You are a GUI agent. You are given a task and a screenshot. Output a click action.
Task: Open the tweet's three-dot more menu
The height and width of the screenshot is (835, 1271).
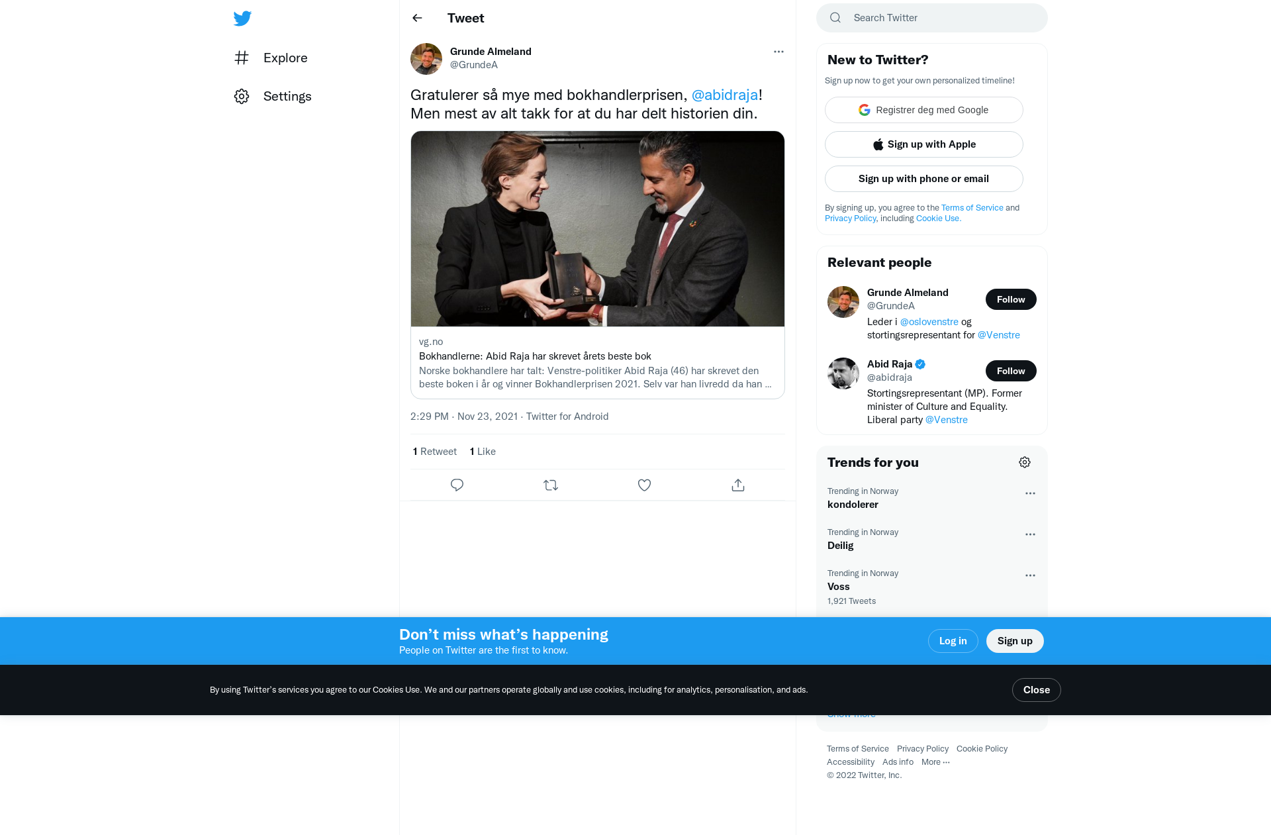[x=778, y=52]
